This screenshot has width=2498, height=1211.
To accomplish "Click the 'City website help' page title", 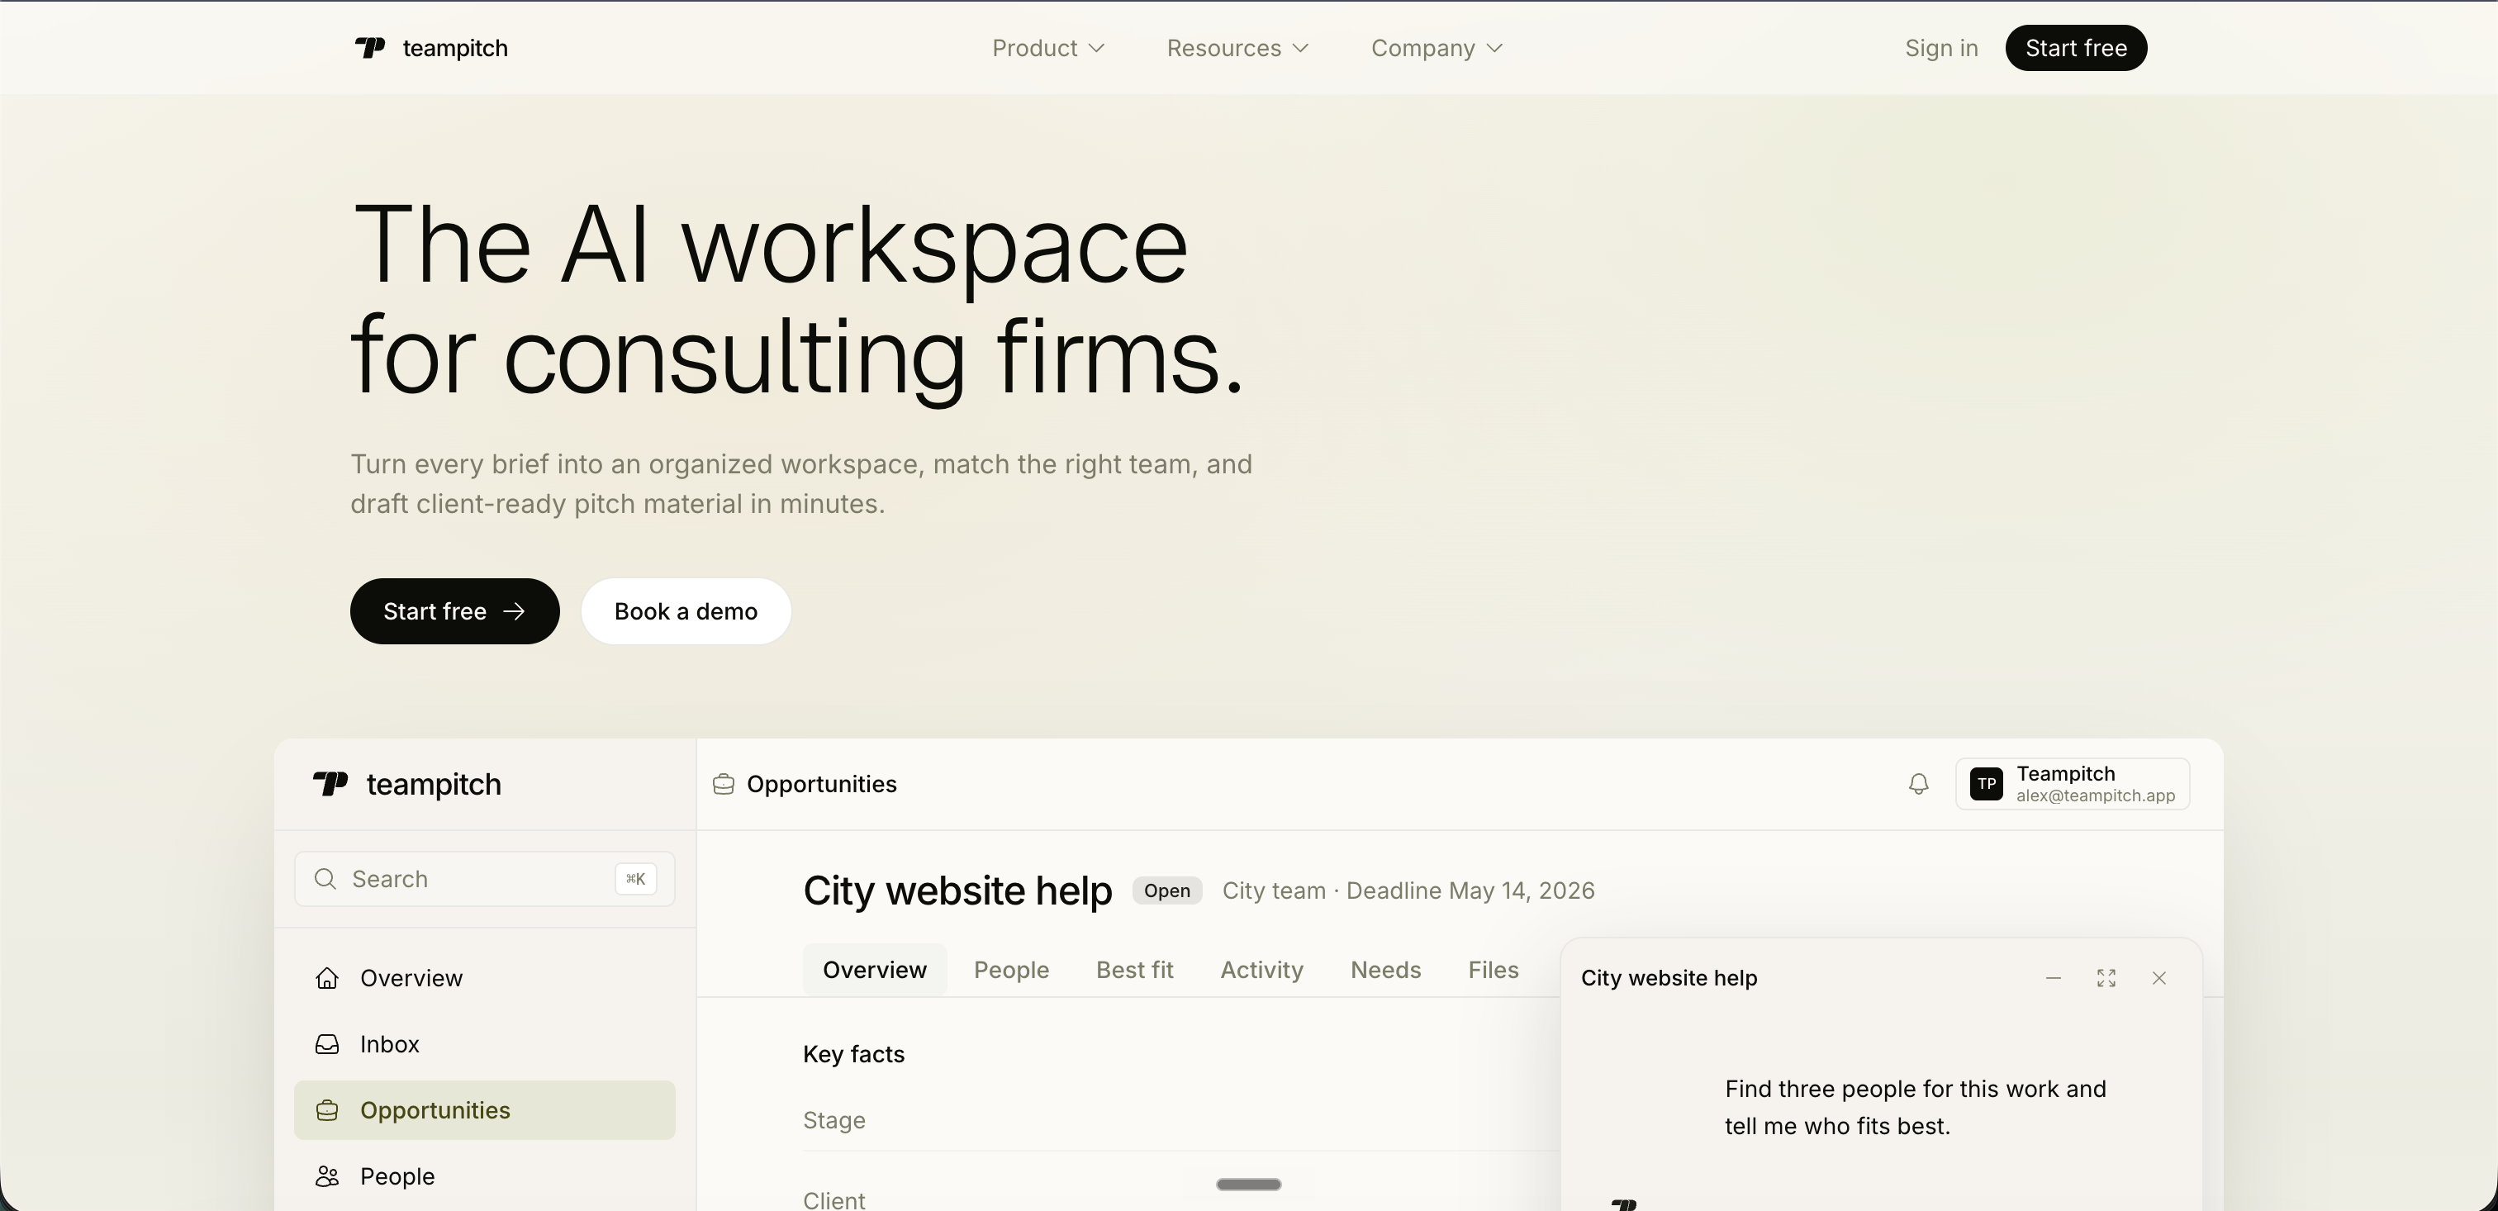I will coord(957,890).
